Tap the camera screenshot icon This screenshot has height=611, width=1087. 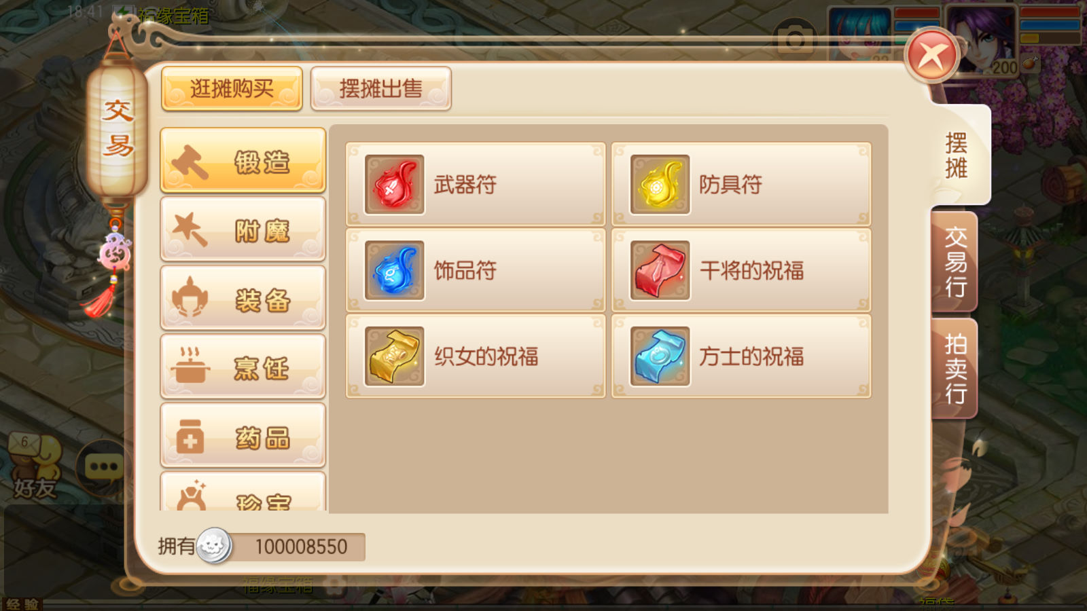(795, 39)
